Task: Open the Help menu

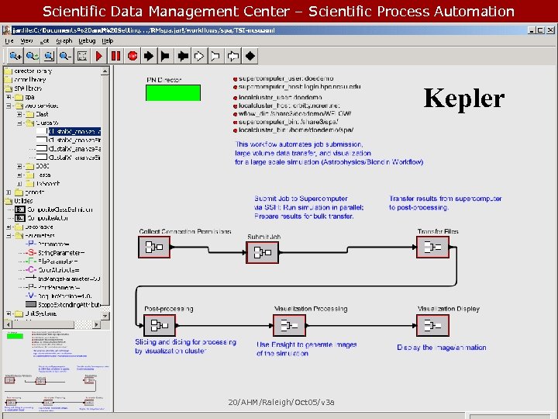Action: tap(107, 40)
